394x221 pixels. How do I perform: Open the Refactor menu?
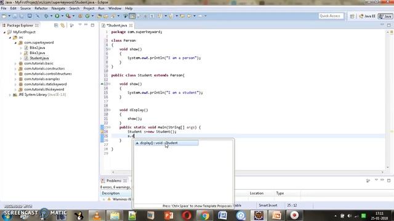[x=41, y=8]
